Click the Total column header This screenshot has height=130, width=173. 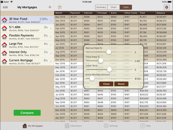[x=147, y=13]
